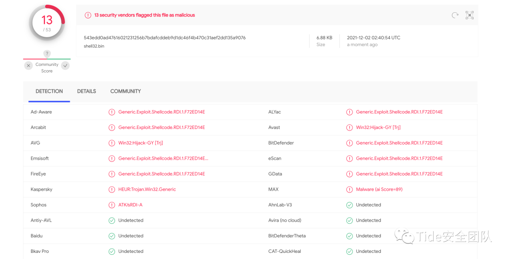Switch to the DETECTION tab
Screen dimensions: 509x259
pos(49,91)
